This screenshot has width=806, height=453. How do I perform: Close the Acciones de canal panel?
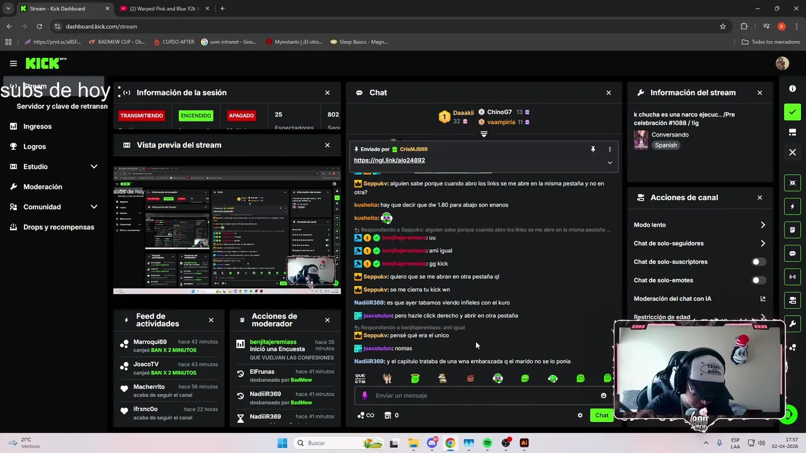click(x=759, y=198)
